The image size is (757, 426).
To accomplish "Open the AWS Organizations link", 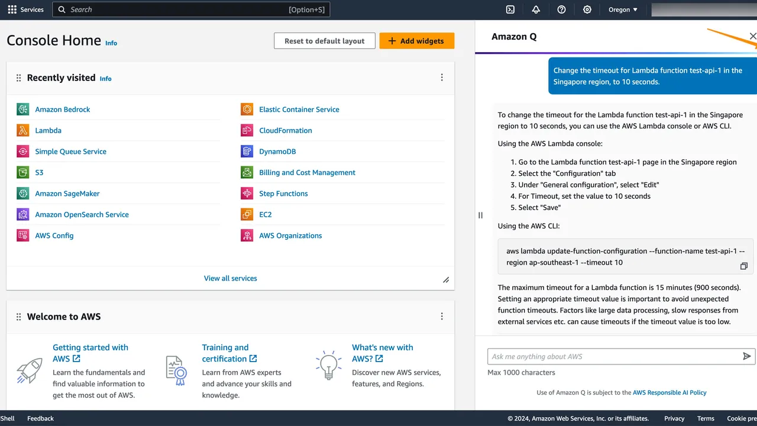I will [x=290, y=235].
